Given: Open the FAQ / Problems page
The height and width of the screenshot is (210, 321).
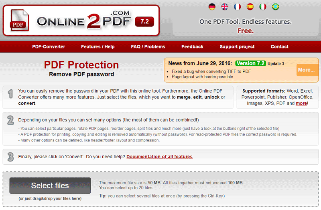Looking at the screenshot, I should 148,46.
